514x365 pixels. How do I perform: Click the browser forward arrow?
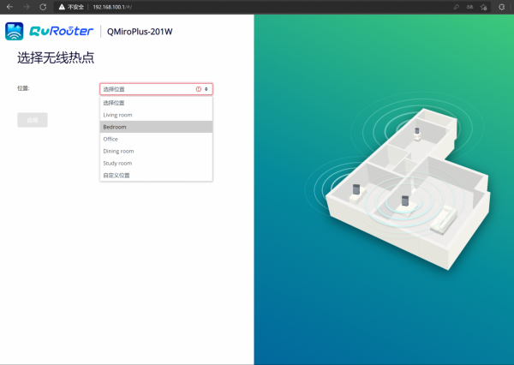[x=26, y=6]
